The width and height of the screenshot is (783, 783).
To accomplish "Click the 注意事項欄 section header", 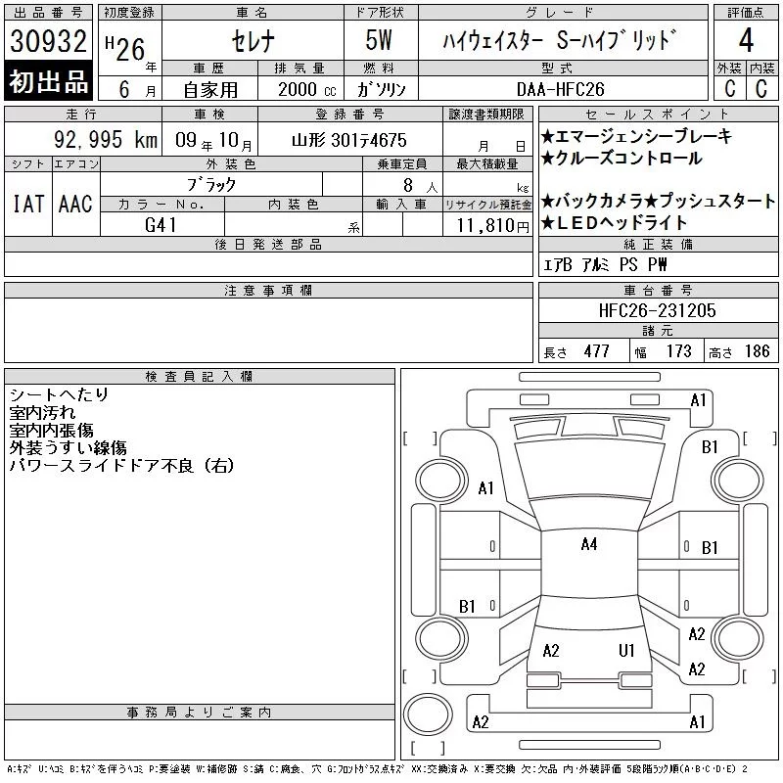I will click(x=268, y=290).
